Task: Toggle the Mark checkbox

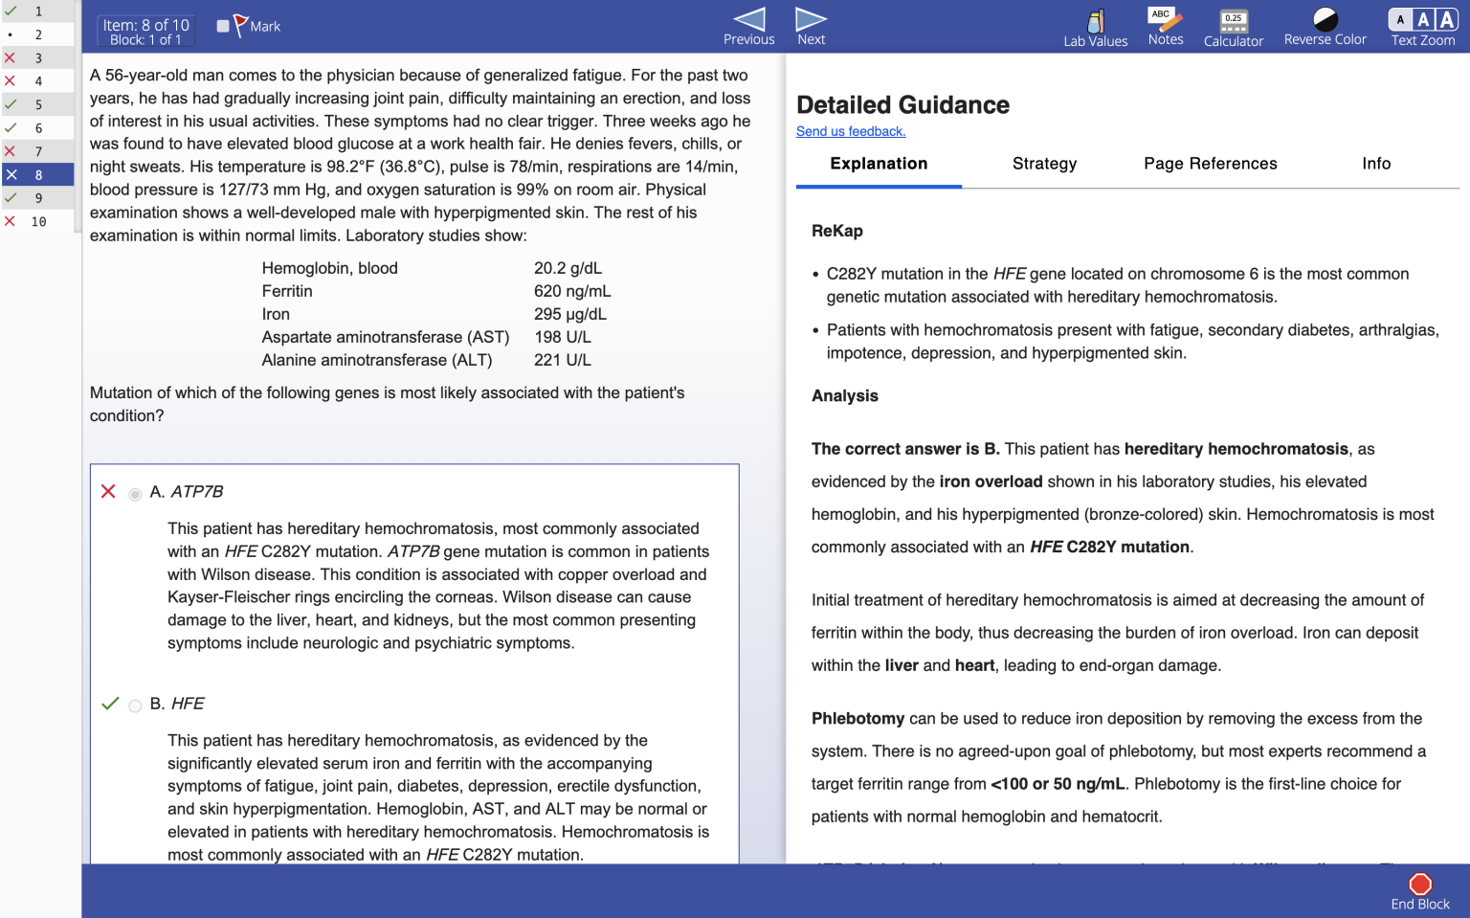Action: (225, 26)
